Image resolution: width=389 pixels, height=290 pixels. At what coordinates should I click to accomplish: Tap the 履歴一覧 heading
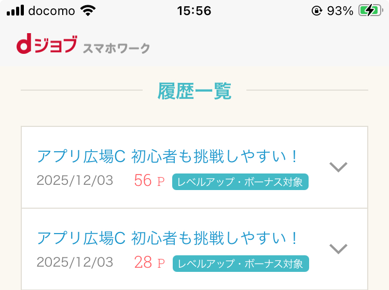(x=195, y=91)
